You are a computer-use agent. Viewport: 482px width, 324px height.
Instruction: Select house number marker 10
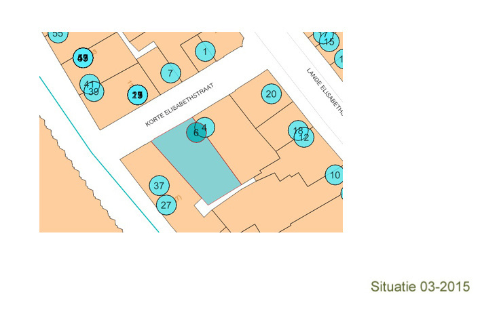[x=334, y=175]
